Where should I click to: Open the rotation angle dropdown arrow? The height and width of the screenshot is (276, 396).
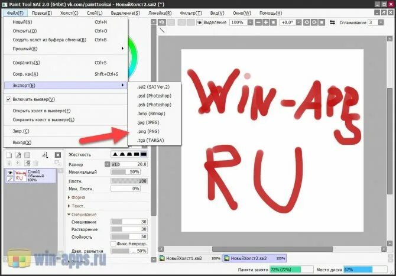(298, 22)
